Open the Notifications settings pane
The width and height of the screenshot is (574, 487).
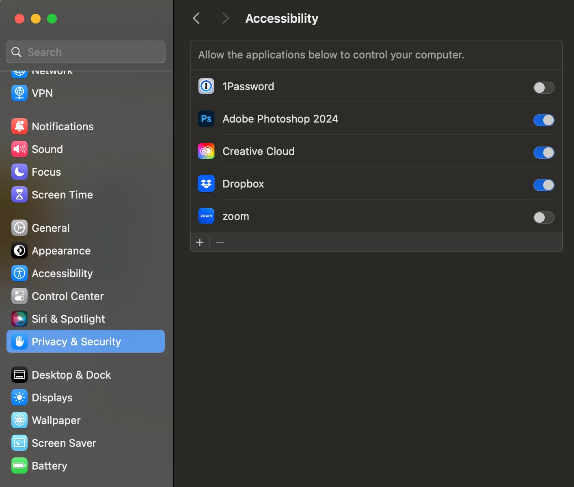click(86, 126)
